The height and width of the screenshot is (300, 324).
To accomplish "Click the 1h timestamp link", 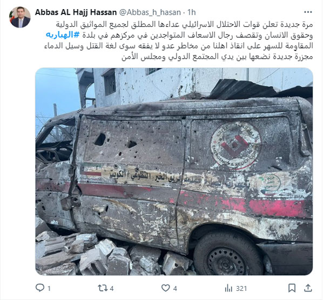I will [x=192, y=12].
